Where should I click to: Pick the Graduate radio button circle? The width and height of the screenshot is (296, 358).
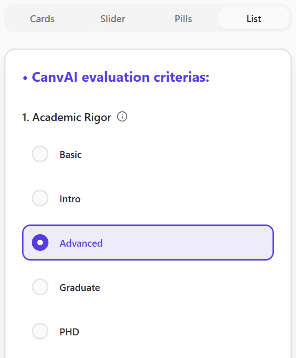point(40,287)
